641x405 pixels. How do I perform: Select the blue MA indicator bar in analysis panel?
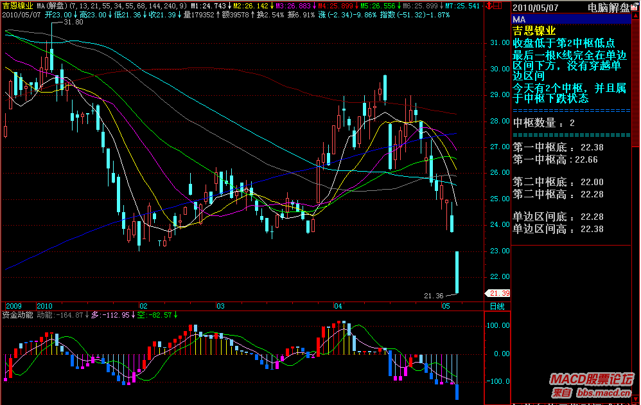click(571, 19)
